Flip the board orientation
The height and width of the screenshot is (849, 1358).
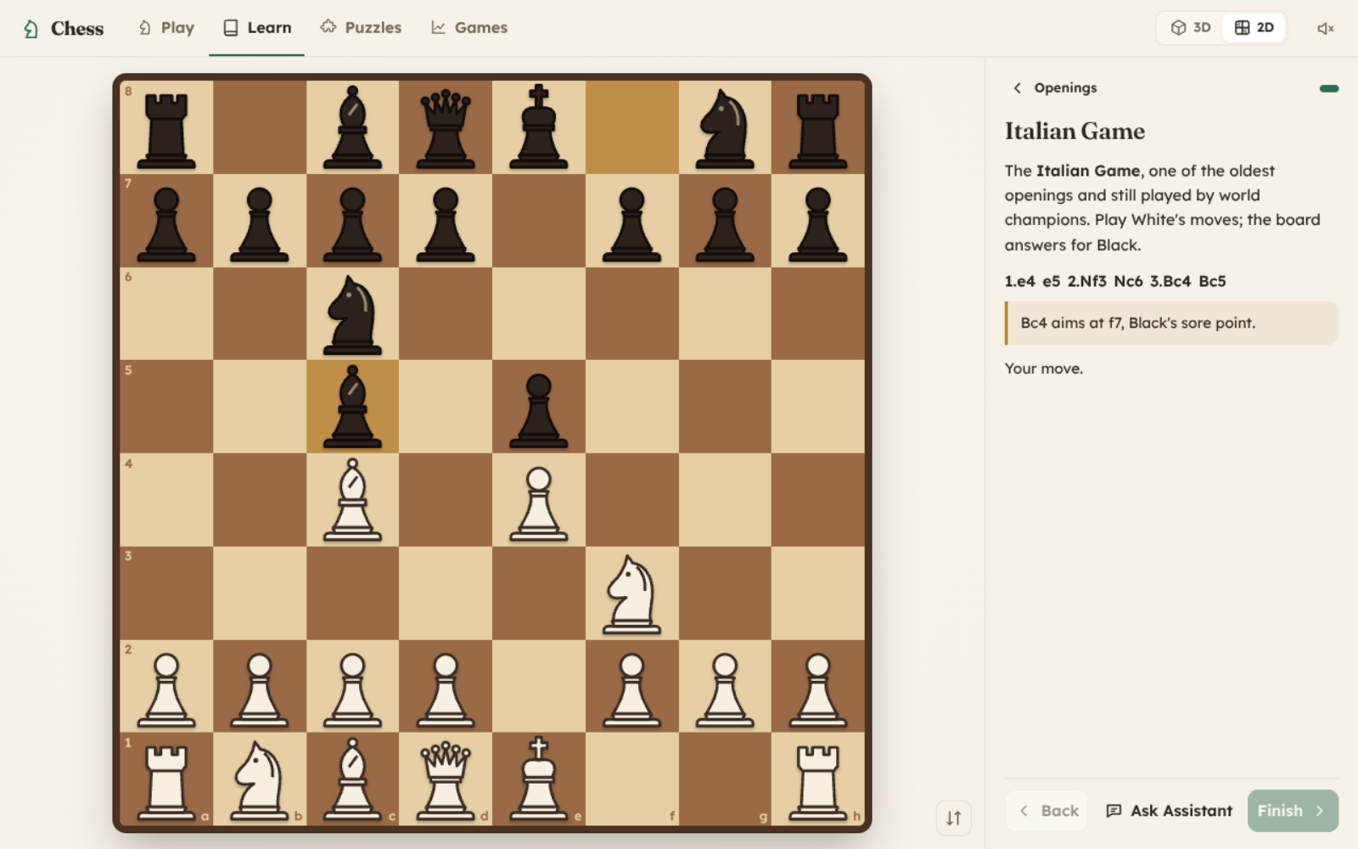(x=954, y=818)
